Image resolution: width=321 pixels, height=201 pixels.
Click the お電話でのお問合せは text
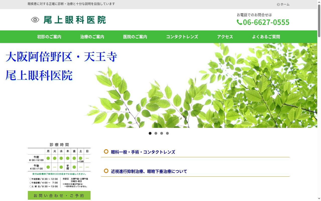(x=254, y=15)
